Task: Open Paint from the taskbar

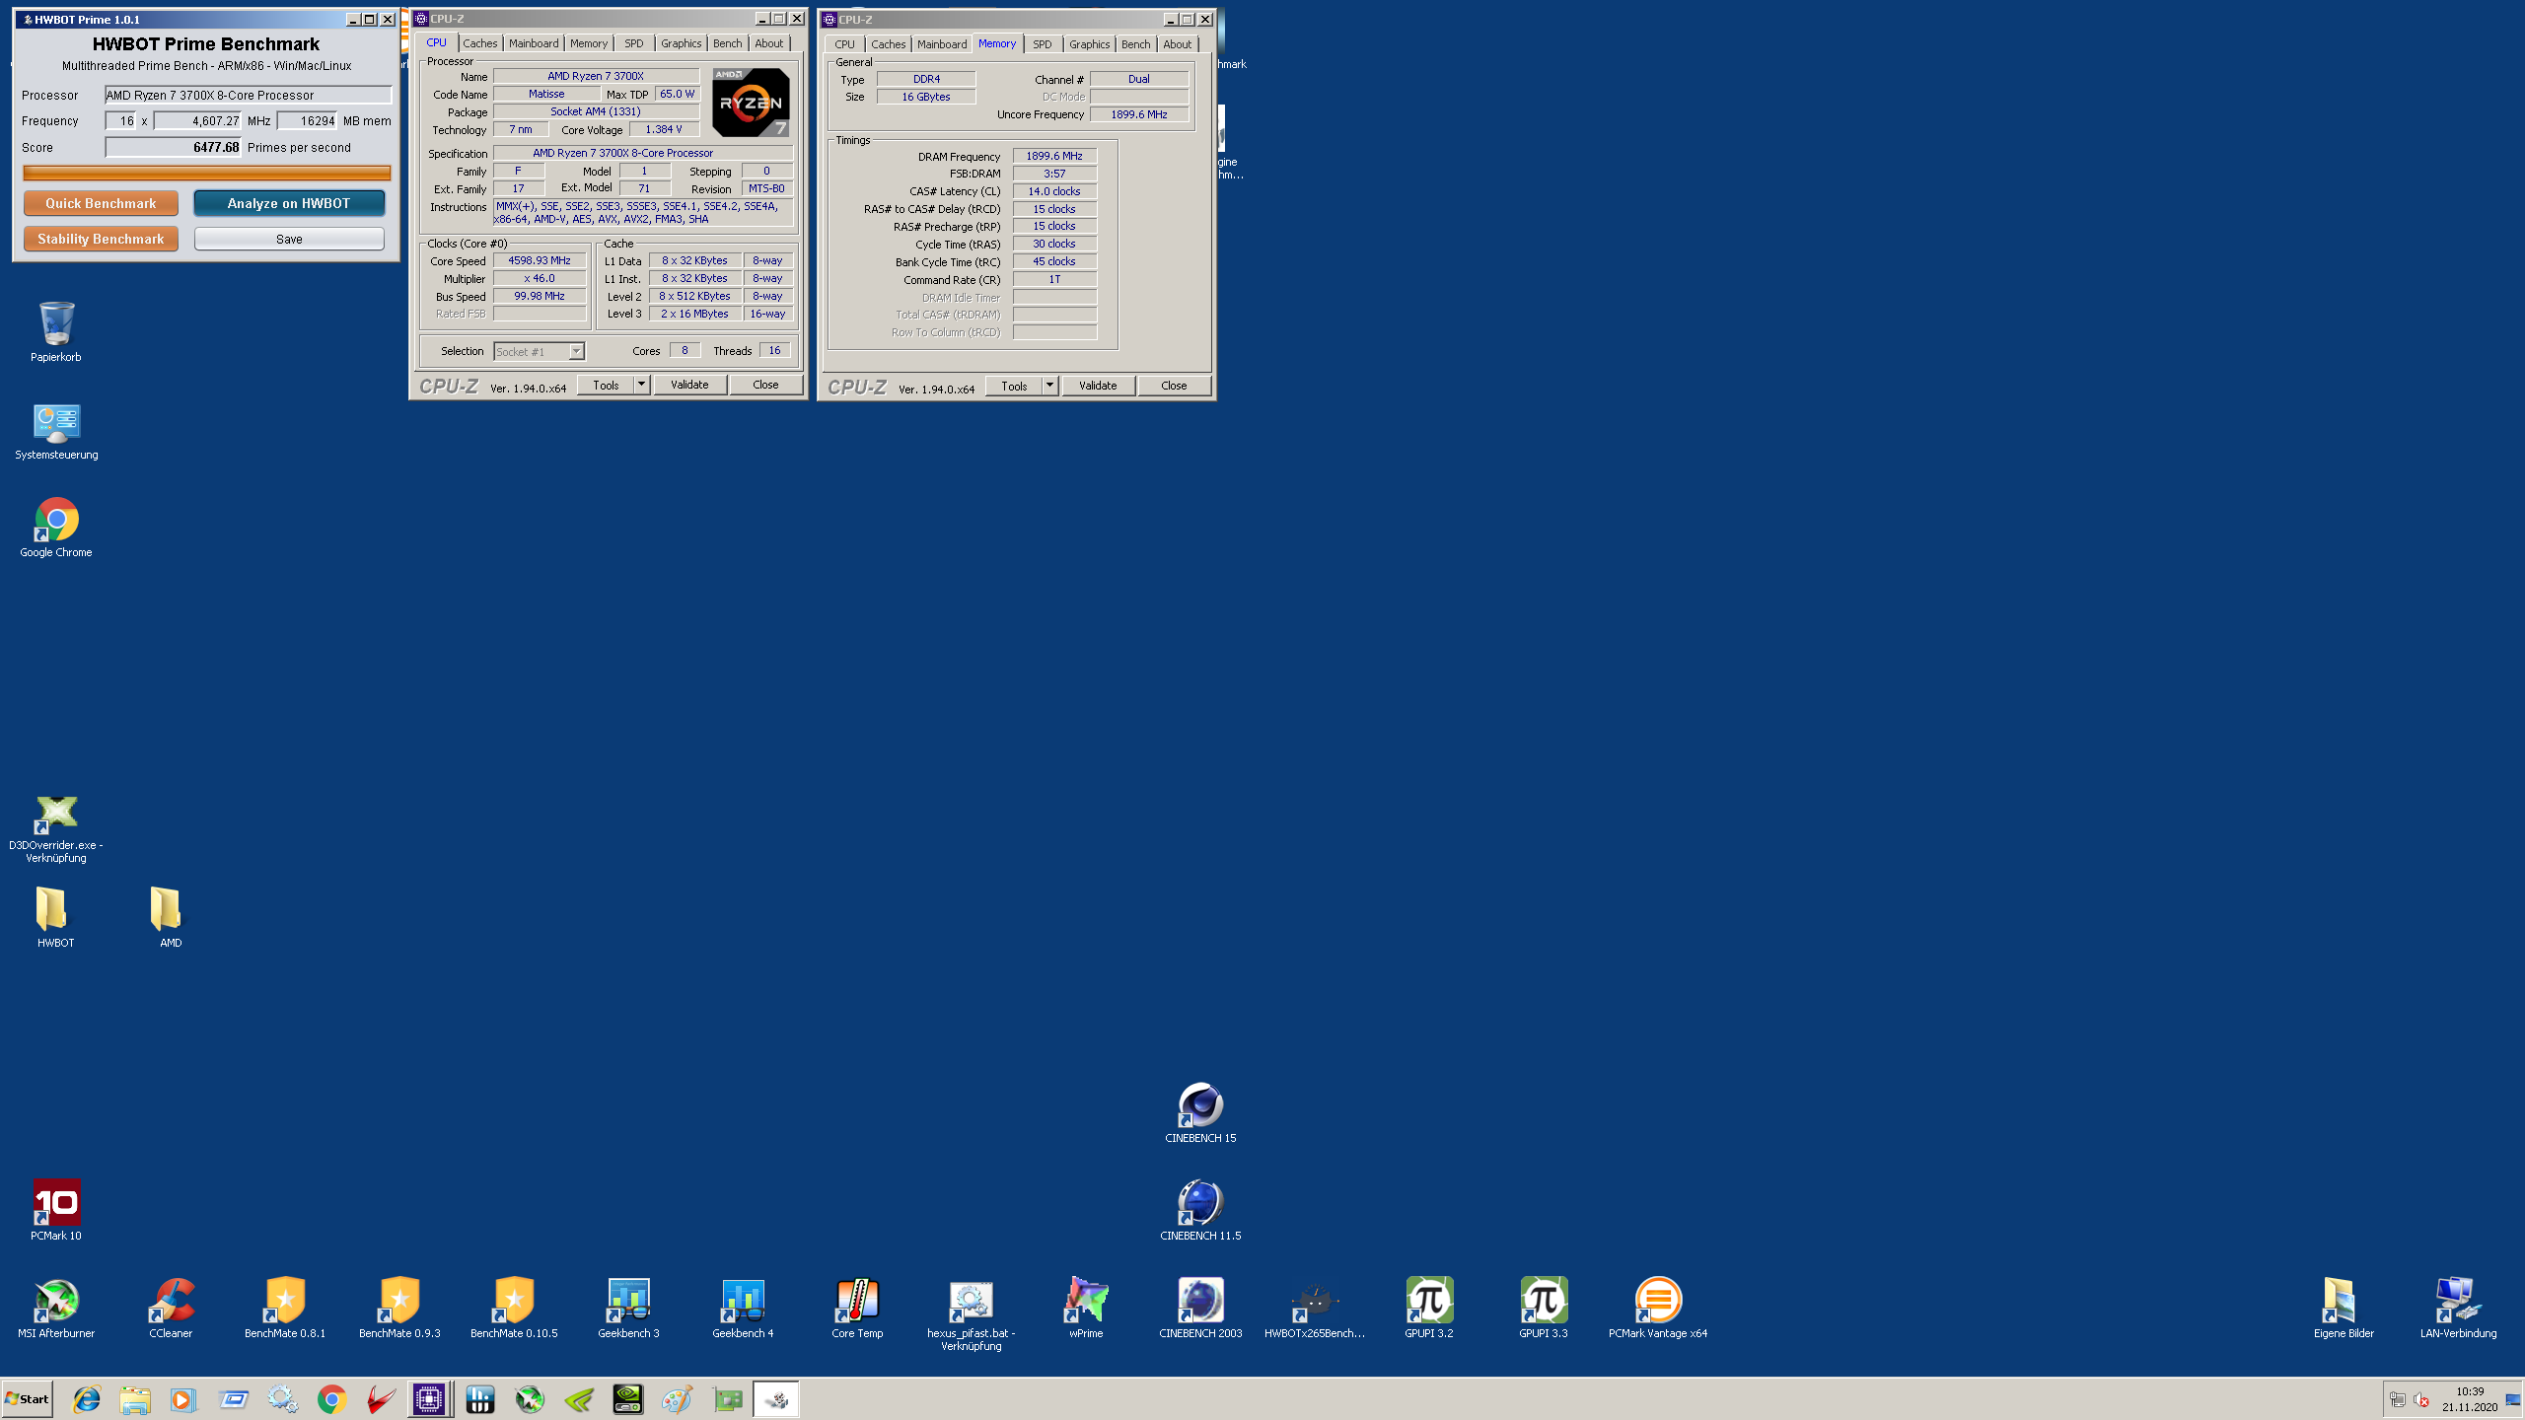Action: pyautogui.click(x=677, y=1398)
